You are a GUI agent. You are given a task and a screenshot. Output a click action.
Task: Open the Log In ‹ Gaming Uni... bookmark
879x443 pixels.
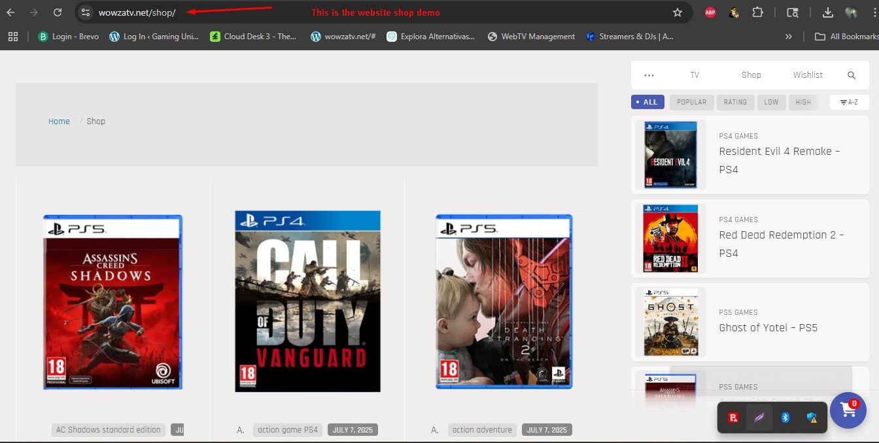154,37
